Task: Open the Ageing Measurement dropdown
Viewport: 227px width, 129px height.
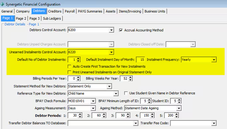Action: (93, 108)
